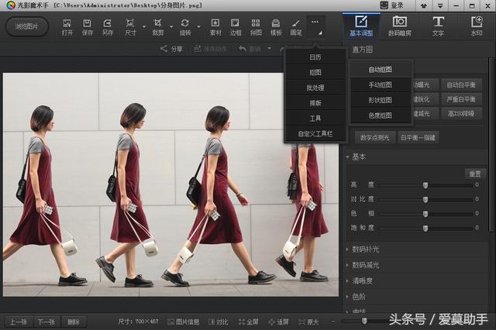Click the 保存 (Save) toolbar icon

click(88, 26)
